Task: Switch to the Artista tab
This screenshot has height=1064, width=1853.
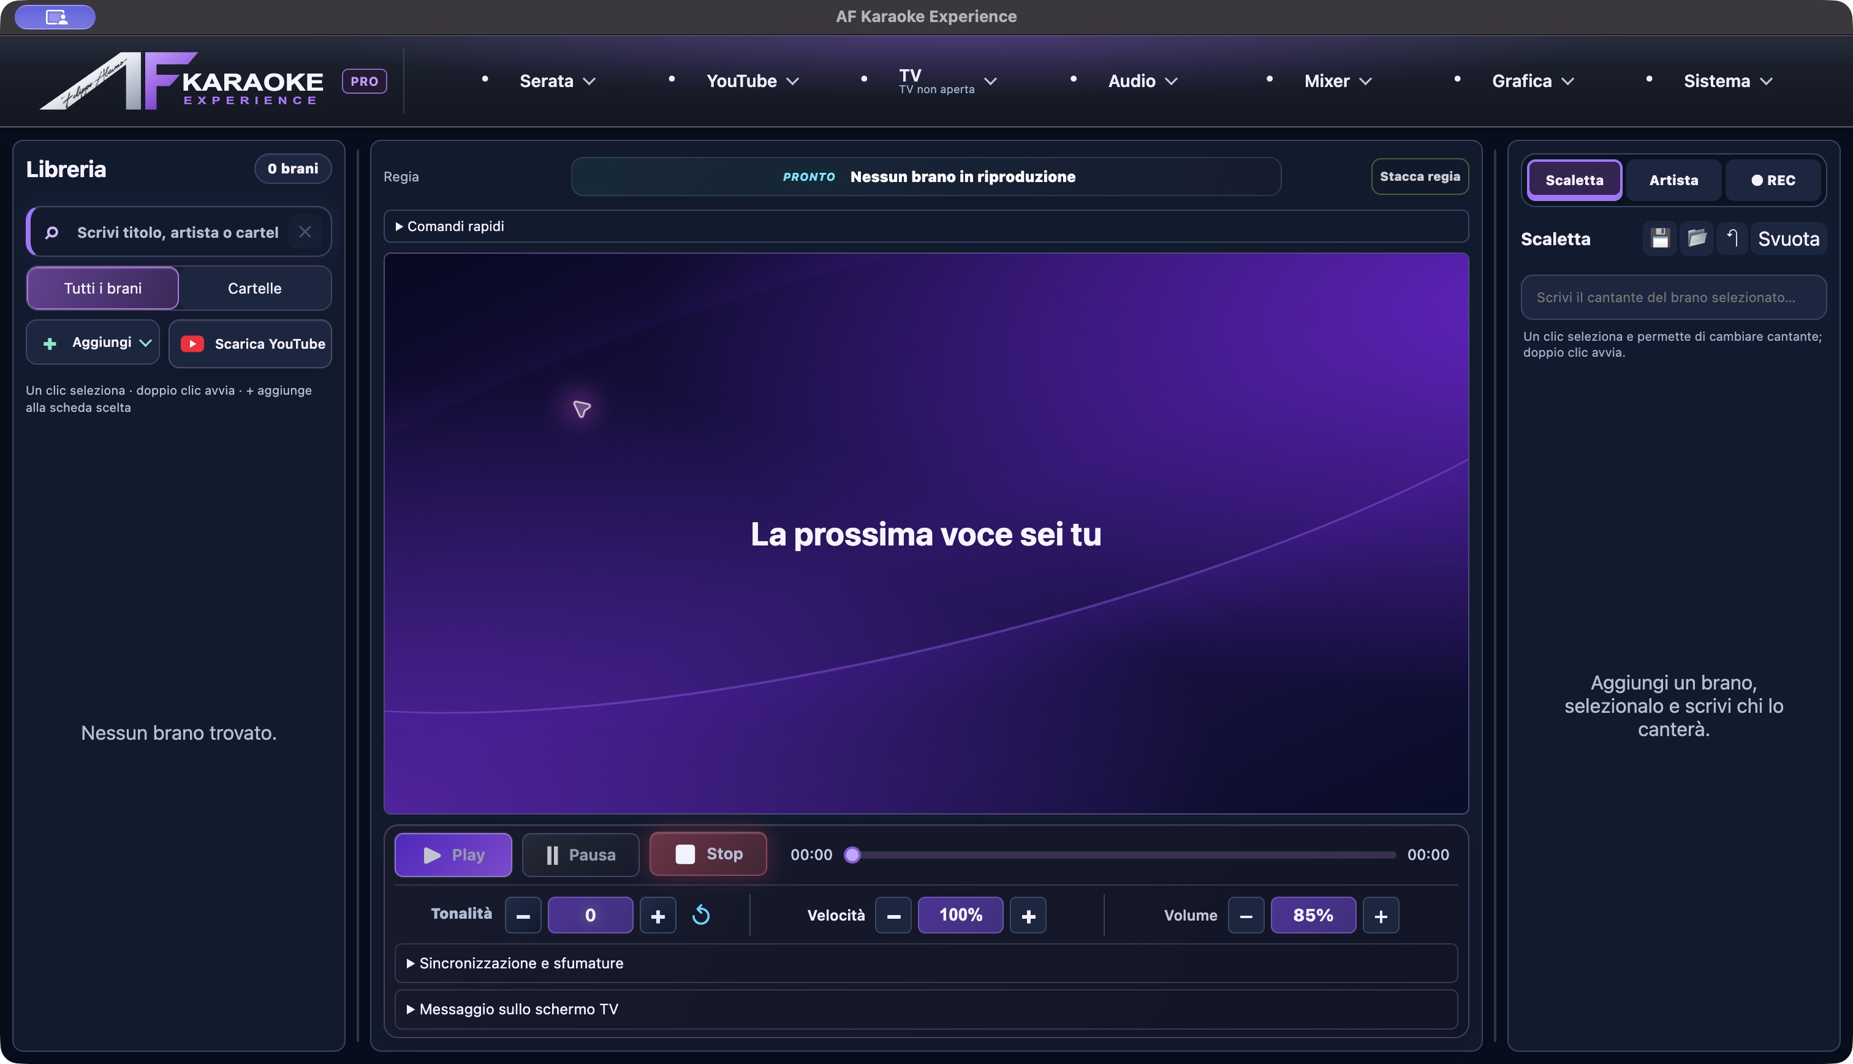Action: tap(1673, 180)
